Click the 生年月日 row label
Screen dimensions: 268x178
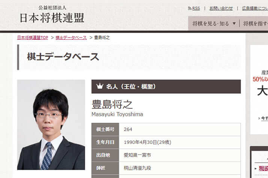105,142
